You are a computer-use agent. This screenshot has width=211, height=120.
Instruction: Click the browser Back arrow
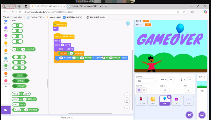click(x=5, y=12)
